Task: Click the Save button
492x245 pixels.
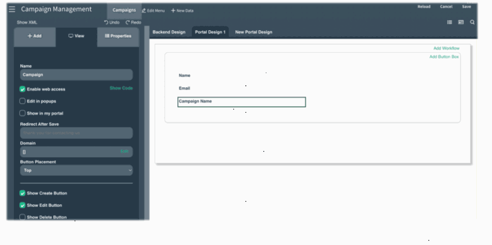Action: pos(466,7)
